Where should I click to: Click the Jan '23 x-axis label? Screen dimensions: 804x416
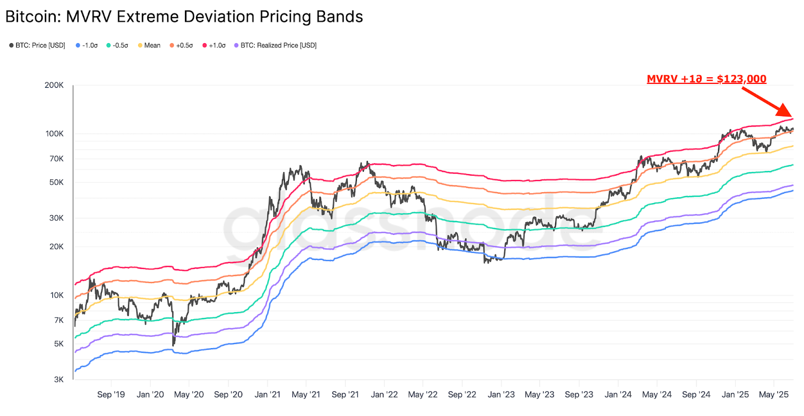[501, 394]
